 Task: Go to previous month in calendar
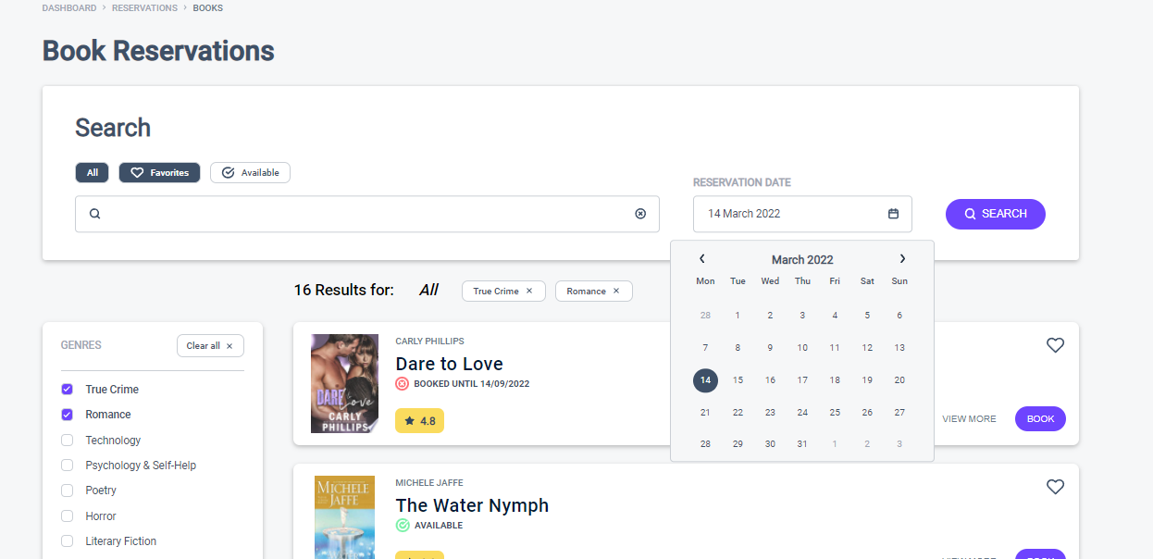point(702,259)
